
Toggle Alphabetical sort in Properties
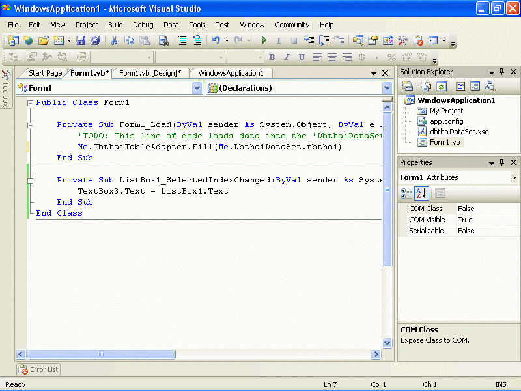[x=421, y=194]
